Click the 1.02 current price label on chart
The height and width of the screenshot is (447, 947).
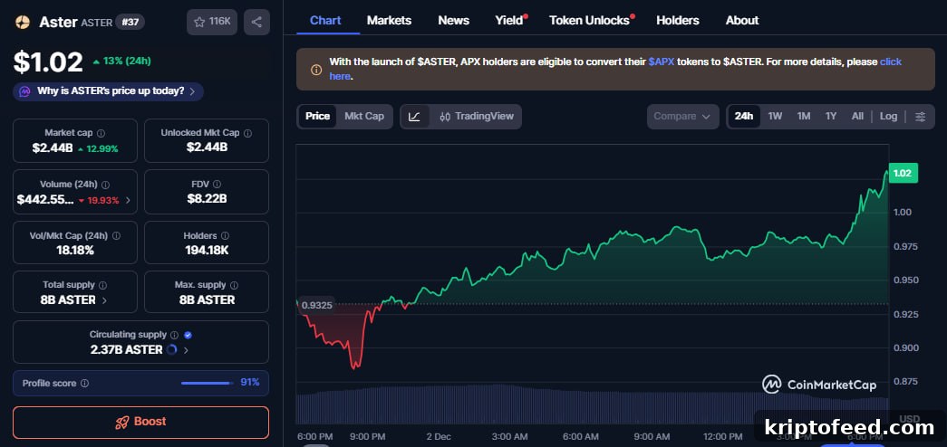coord(904,173)
